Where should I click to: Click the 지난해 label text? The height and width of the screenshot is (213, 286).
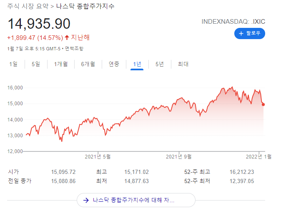(x=80, y=37)
